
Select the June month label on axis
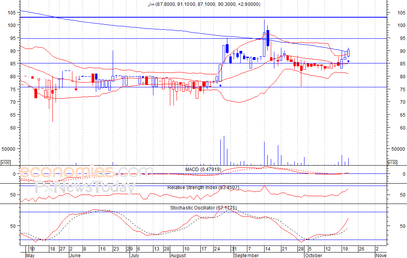pyautogui.click(x=75, y=255)
